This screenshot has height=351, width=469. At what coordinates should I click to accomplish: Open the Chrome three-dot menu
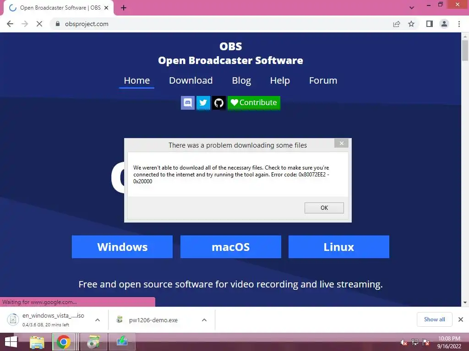(x=459, y=24)
